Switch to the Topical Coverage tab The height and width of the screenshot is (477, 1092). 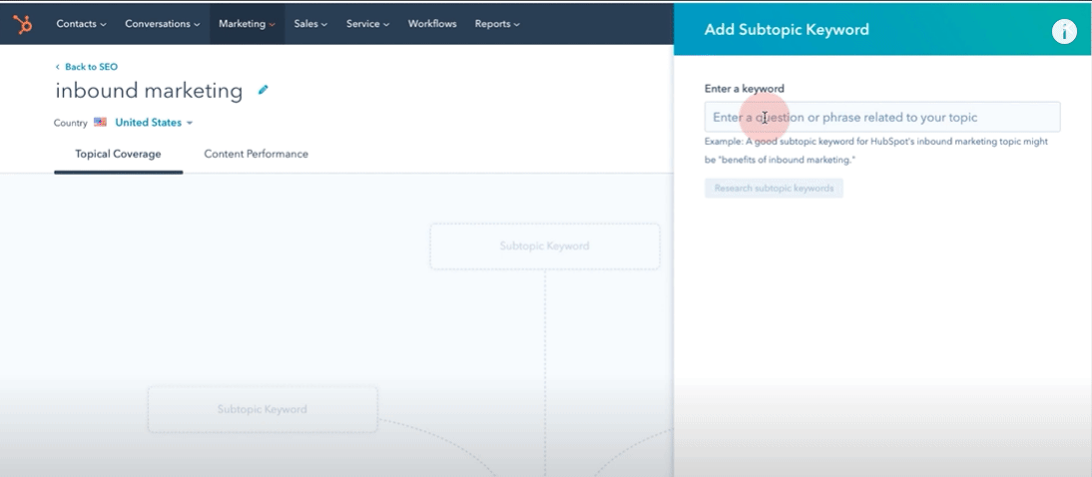119,154
